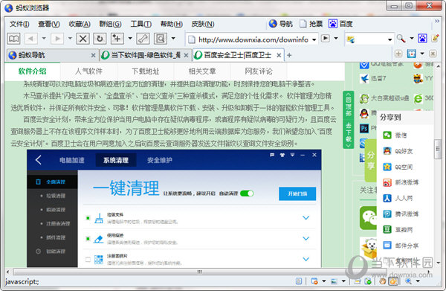446x291 pixels.
Task: Check the 垃圾文件 checkbox
Action: pos(88,218)
